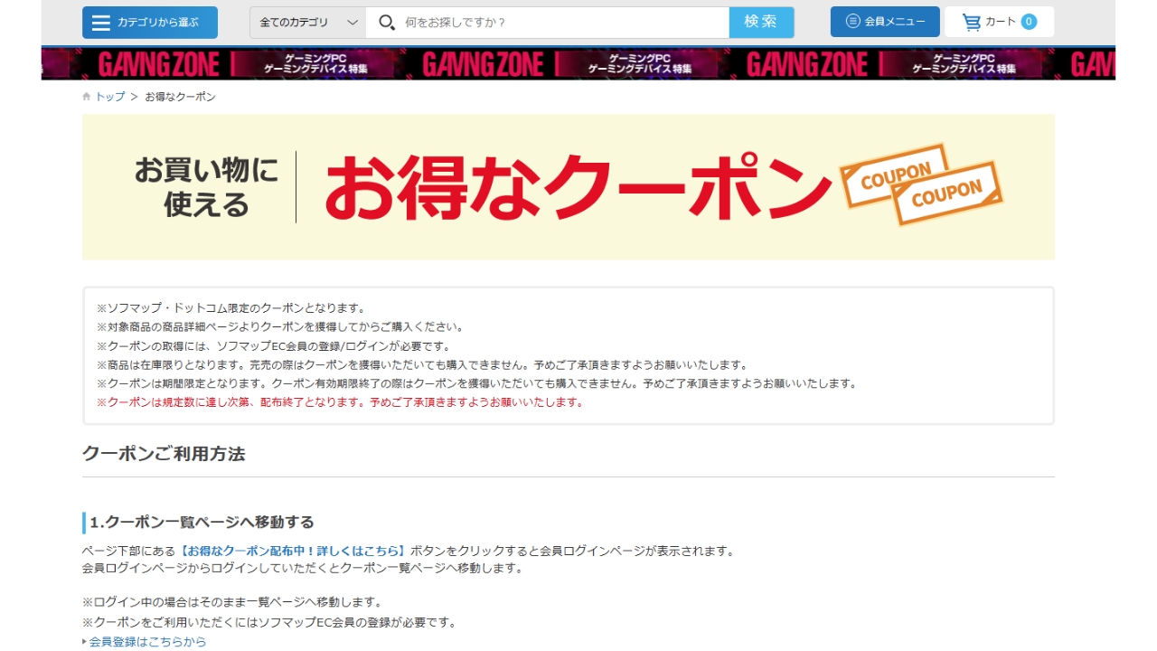Open the カート button
Viewport: 1157px width, 651px height.
[999, 22]
